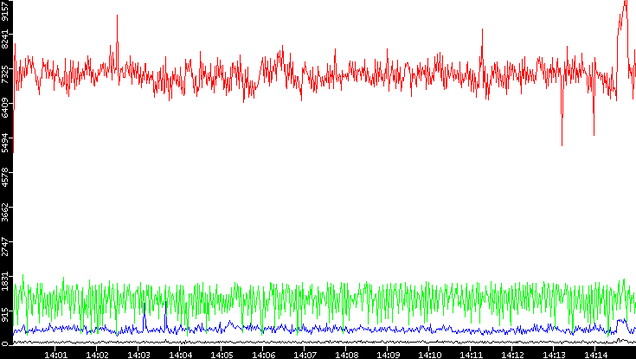Click the 14:13 time axis label
The image size is (636, 359).
pyautogui.click(x=554, y=356)
